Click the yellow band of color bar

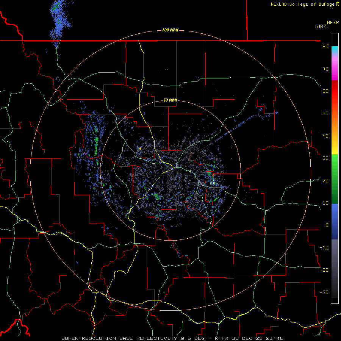(335, 150)
